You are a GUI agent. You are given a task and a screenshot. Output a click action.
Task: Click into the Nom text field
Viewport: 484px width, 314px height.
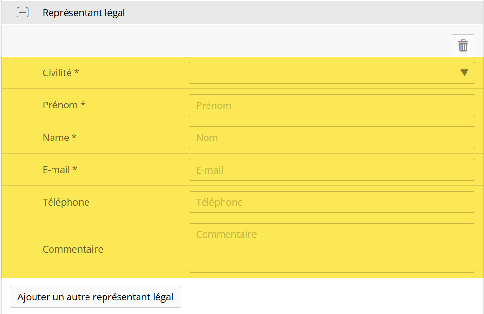[x=331, y=138]
